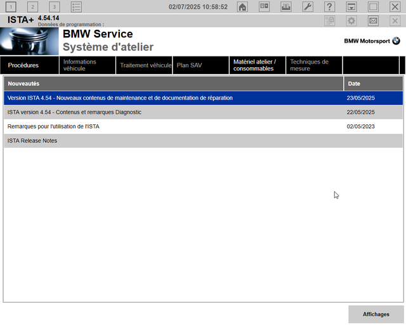
Task: Switch to operation slot 1
Action: 11,7
